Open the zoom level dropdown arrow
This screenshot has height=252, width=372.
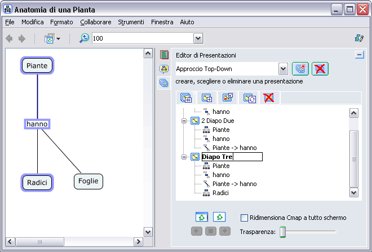click(x=198, y=38)
